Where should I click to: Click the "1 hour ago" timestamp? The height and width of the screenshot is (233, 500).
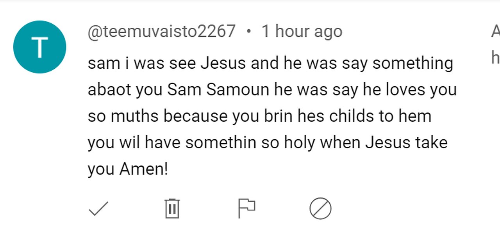coord(302,31)
